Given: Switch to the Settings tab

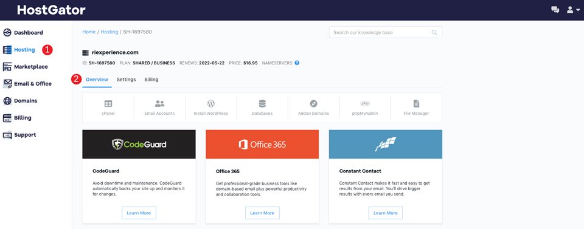Looking at the screenshot, I should pyautogui.click(x=127, y=80).
